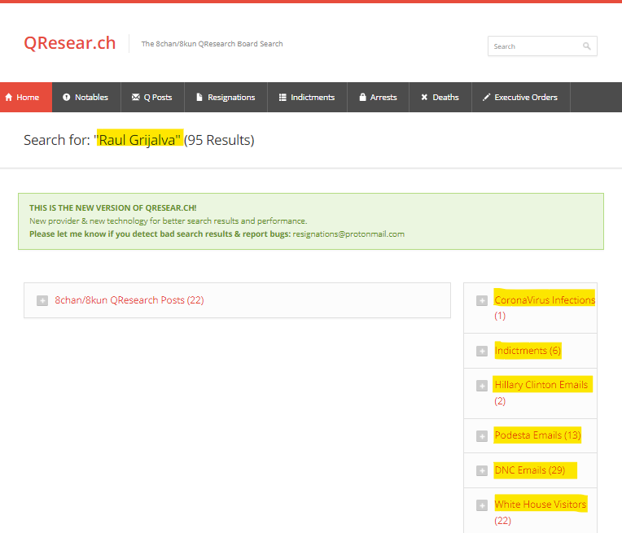Expand the 8chan/8kun QResearch Posts section
Image resolution: width=622 pixels, height=533 pixels.
click(x=42, y=300)
